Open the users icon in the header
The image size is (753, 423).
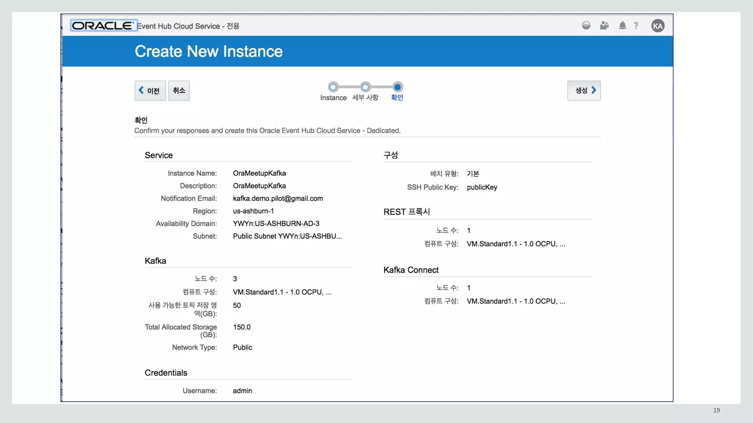tap(604, 25)
